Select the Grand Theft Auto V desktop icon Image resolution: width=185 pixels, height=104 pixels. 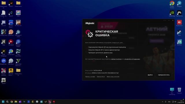(18, 62)
